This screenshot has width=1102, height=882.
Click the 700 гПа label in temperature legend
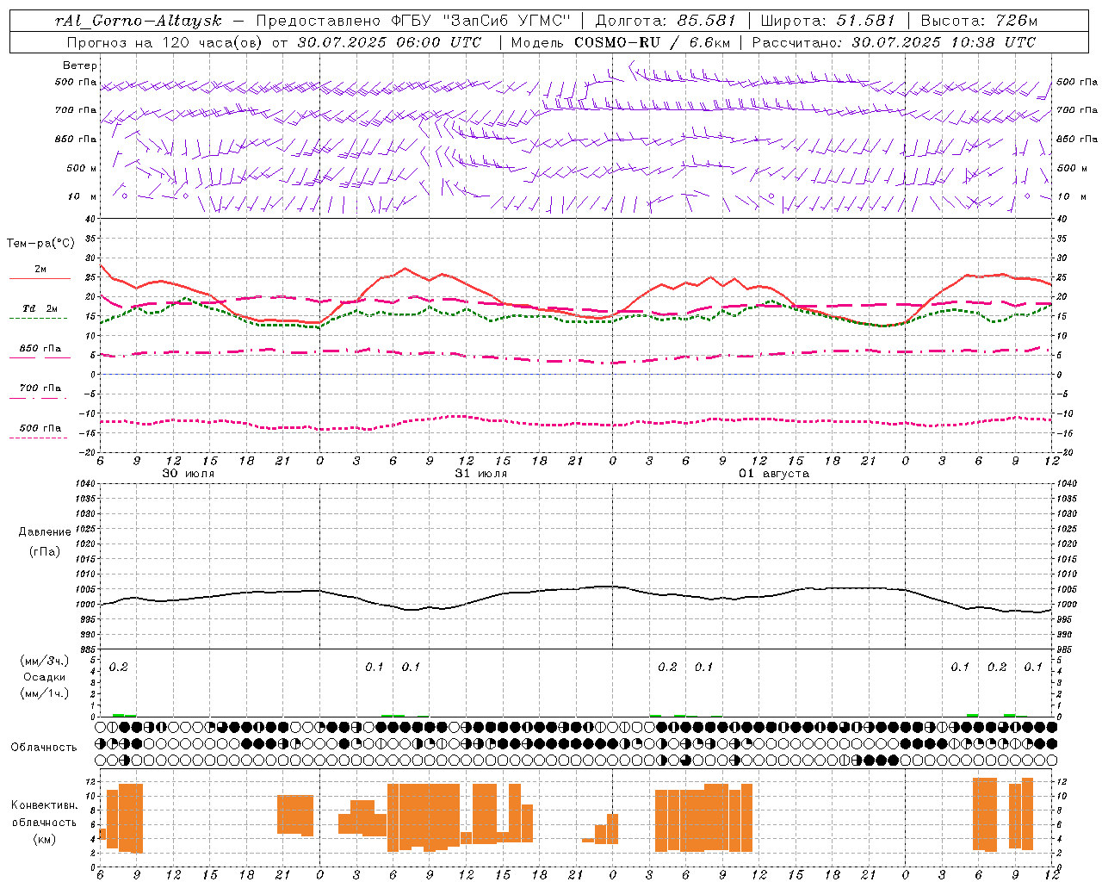click(40, 388)
